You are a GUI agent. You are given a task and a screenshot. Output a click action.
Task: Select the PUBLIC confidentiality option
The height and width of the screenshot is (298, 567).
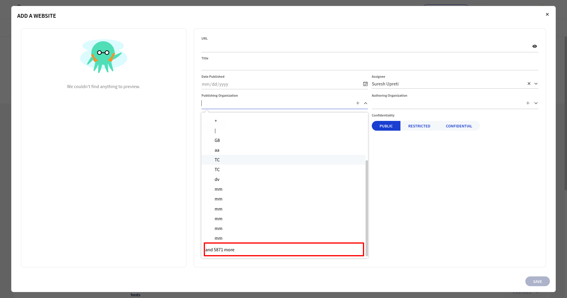click(386, 126)
